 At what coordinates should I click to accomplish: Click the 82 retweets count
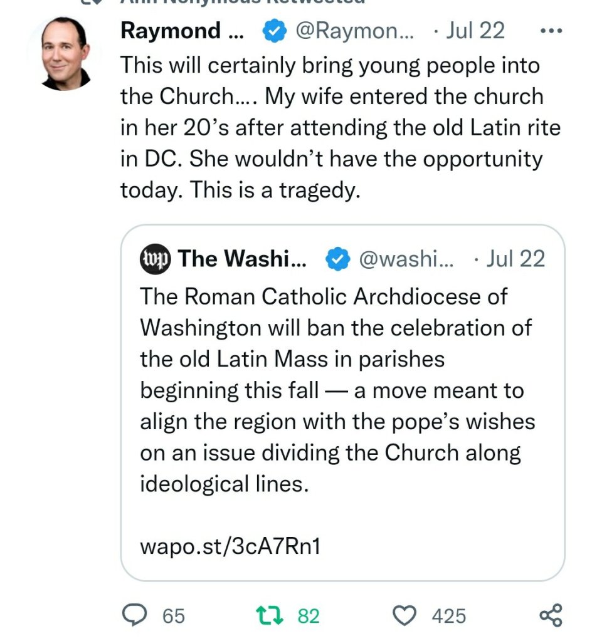point(308,616)
